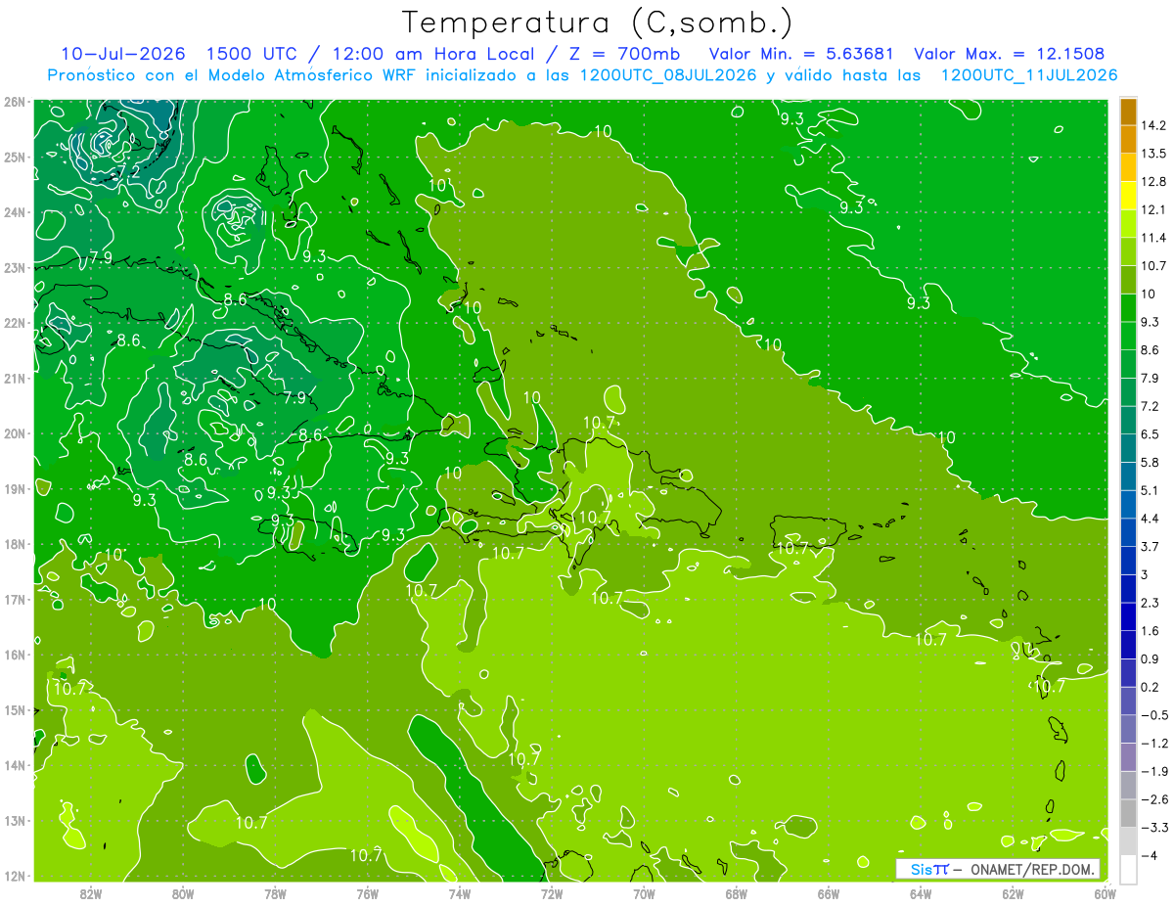
Task: Click the "64W" longitude axis label
Action: [921, 893]
